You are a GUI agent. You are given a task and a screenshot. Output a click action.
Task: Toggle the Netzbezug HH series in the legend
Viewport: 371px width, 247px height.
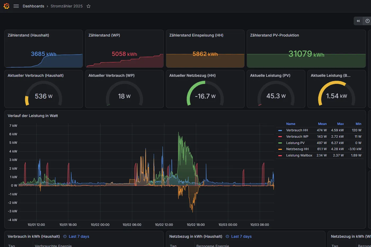click(297, 149)
